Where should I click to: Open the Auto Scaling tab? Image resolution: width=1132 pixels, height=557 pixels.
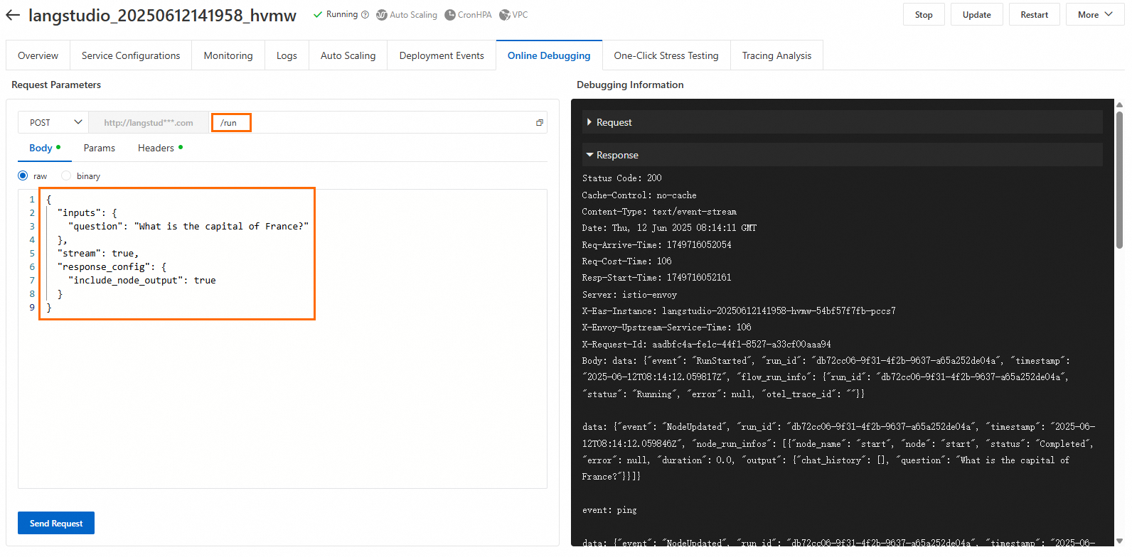pos(348,55)
